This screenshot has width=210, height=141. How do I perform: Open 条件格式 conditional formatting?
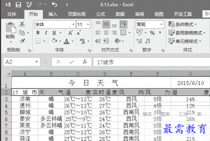click(x=183, y=24)
